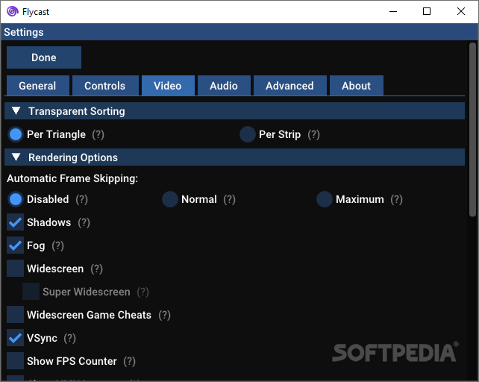Click the Settings title bar
This screenshot has width=479, height=382.
[239, 32]
